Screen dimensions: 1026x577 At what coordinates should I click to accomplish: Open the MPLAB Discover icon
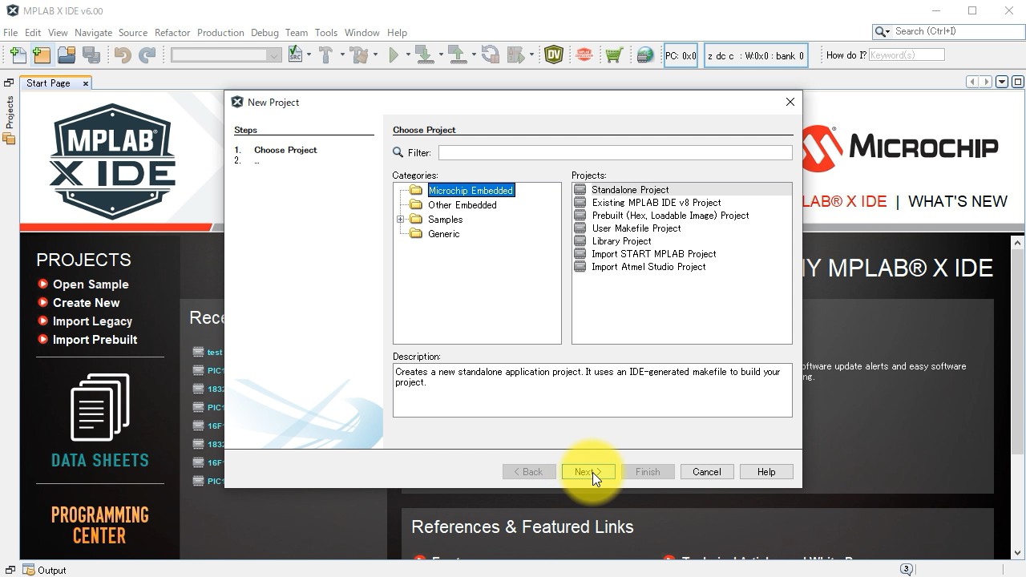(584, 54)
